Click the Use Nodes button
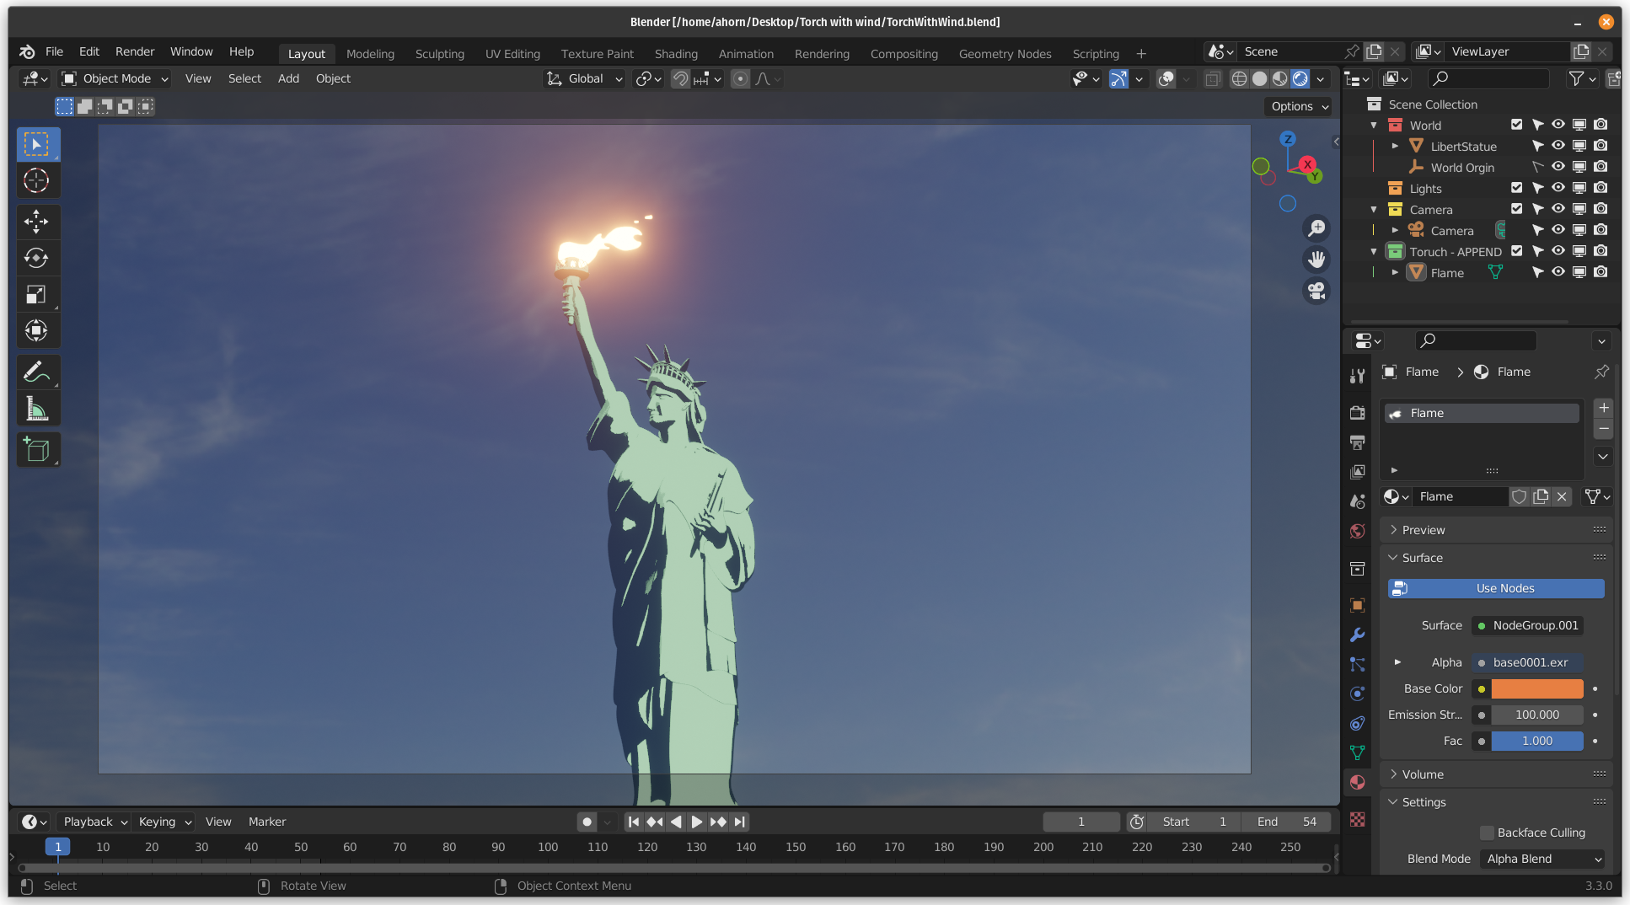1630x905 pixels. tap(1496, 588)
